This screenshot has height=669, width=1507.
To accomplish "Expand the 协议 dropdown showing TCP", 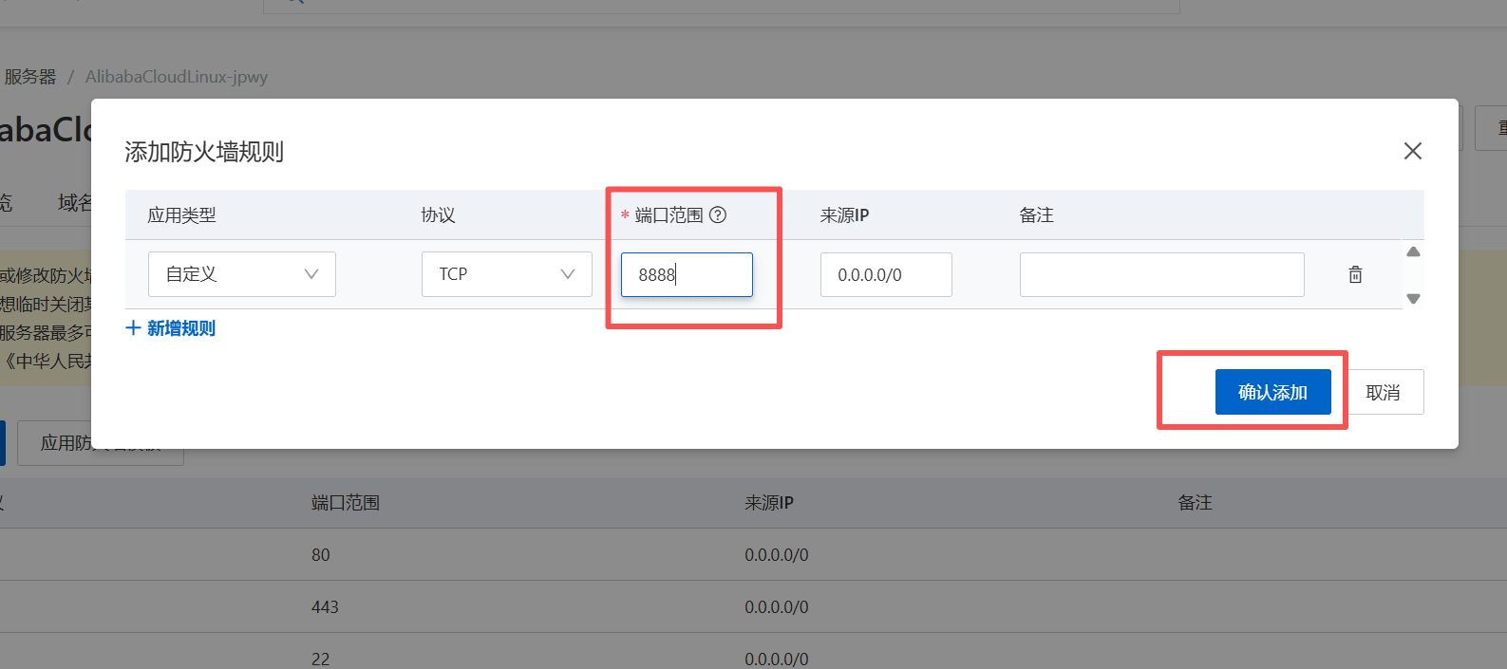I will (x=506, y=274).
